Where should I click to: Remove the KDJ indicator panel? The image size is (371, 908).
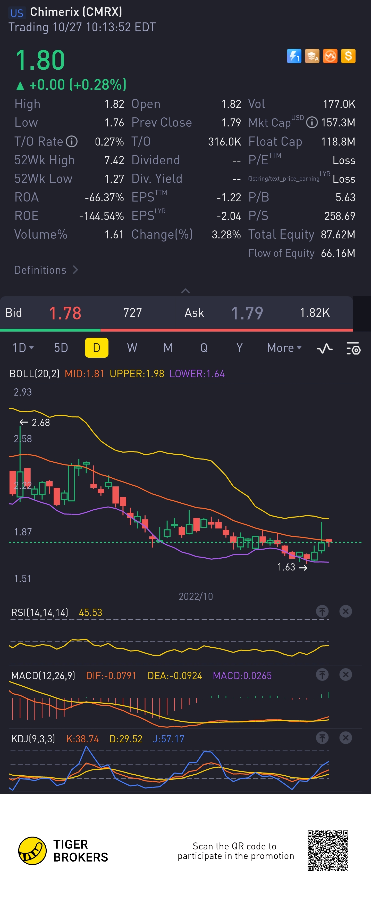(x=346, y=738)
